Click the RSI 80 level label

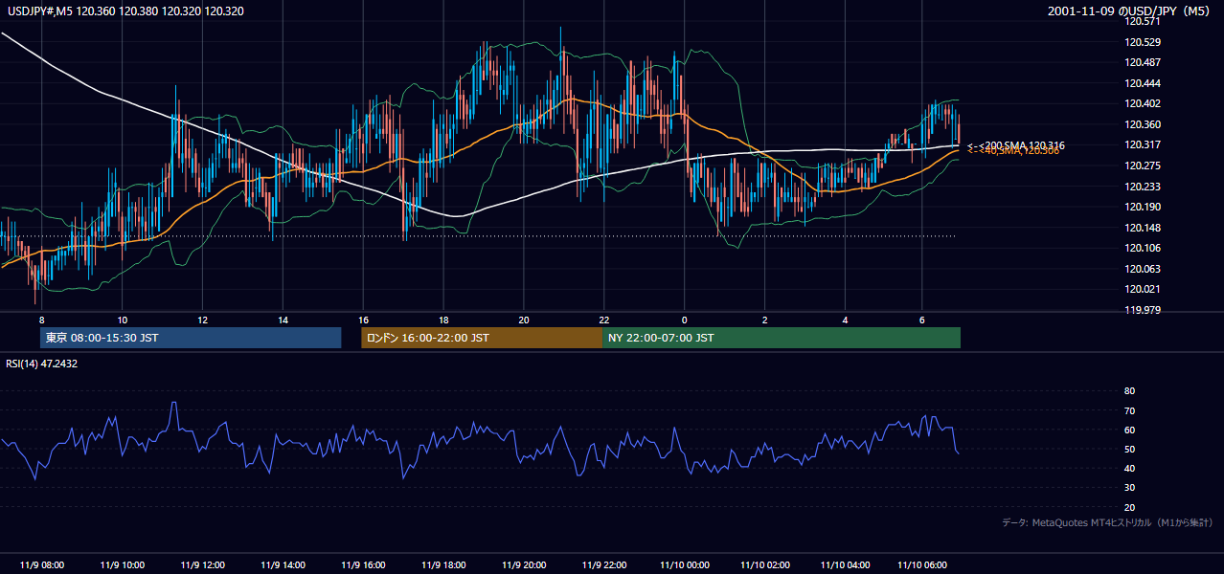tap(1130, 391)
